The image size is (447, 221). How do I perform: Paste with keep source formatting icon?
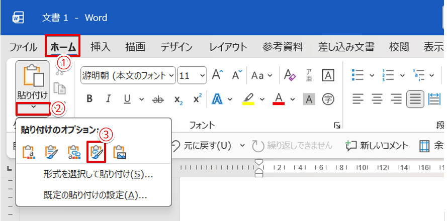point(28,152)
